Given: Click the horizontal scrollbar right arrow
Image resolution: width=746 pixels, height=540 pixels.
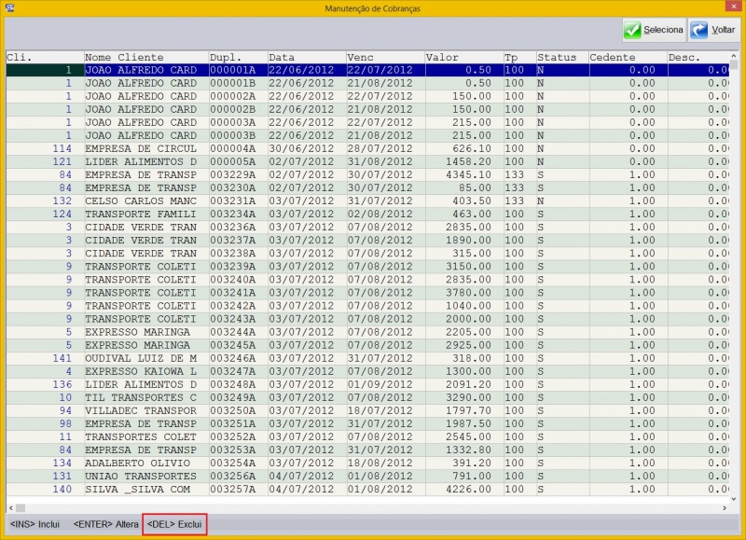Looking at the screenshot, I should point(723,506).
